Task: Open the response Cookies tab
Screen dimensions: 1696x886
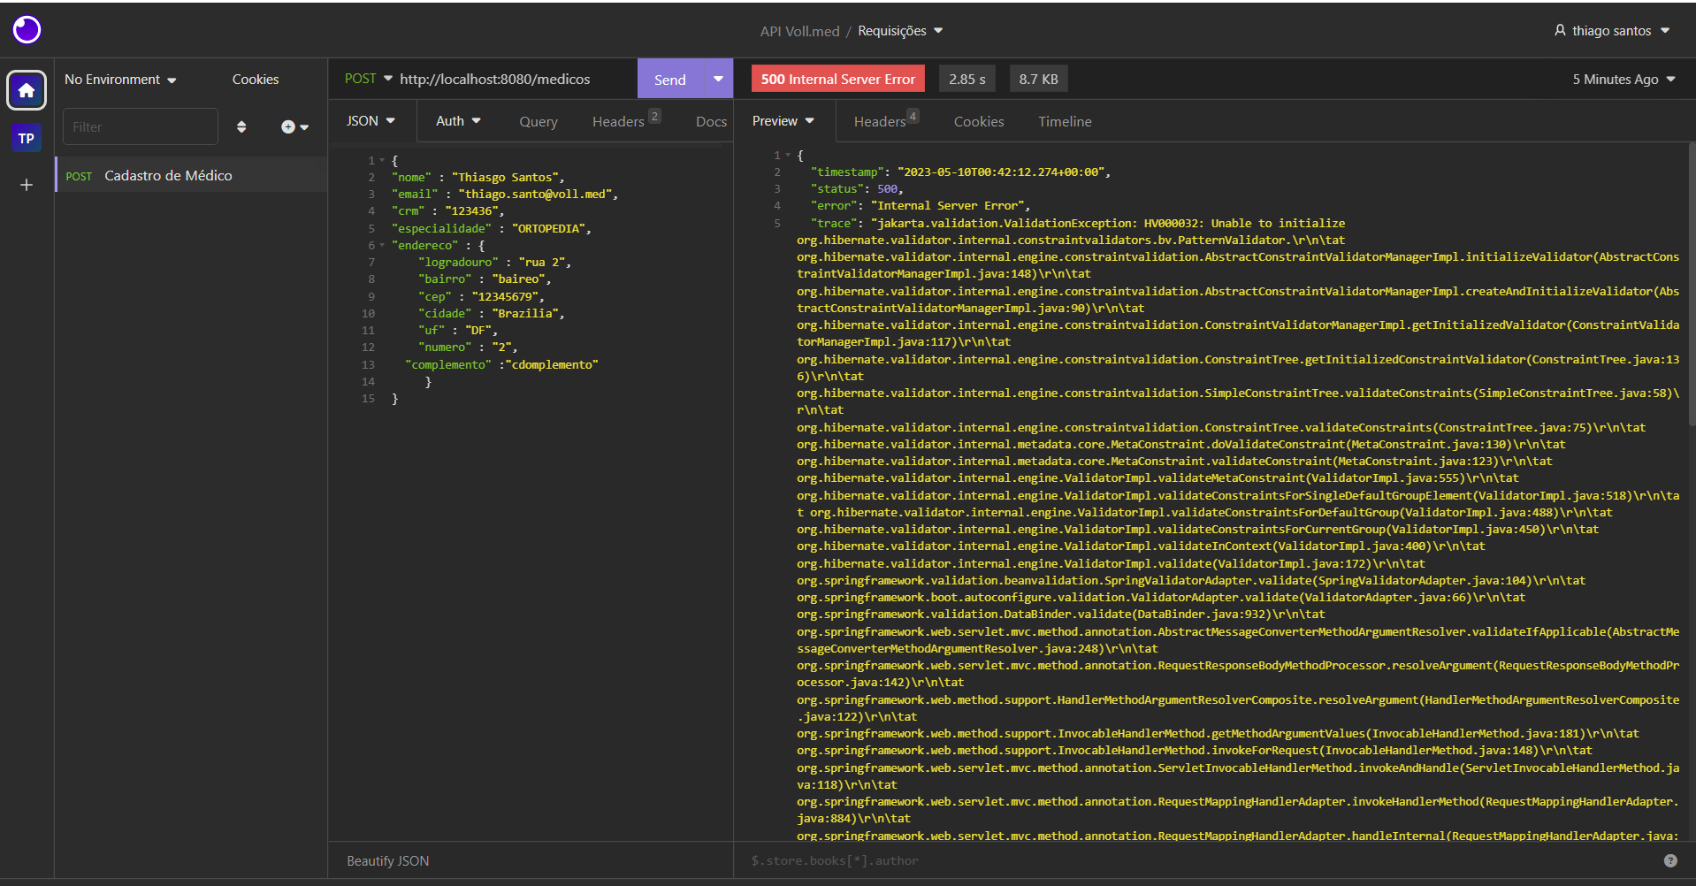Action: [979, 122]
